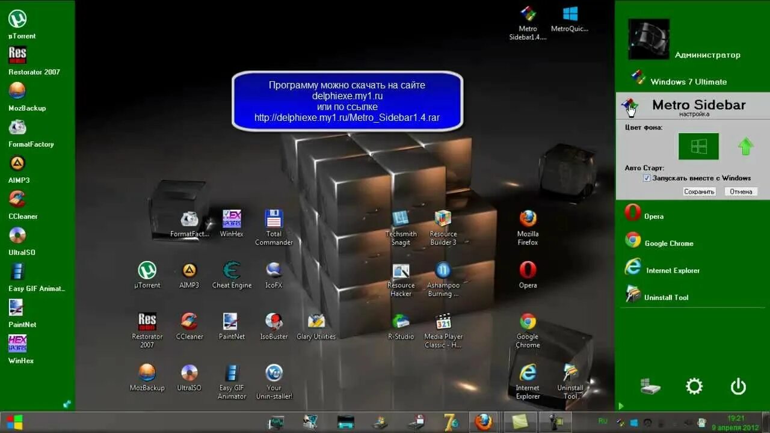Select the Resource Builder 3 desktop icon
This screenshot has height=433, width=770.
[443, 227]
